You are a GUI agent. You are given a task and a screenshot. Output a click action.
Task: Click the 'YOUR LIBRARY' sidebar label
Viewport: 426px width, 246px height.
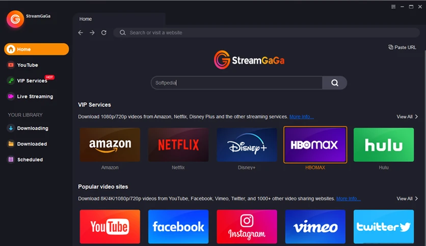pos(25,115)
